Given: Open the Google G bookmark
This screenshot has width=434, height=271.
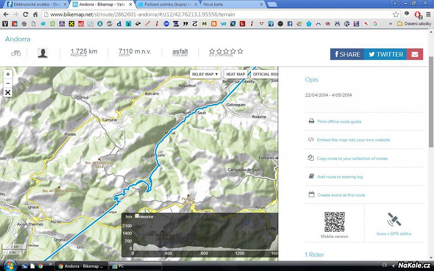Looking at the screenshot, I should (376, 24).
